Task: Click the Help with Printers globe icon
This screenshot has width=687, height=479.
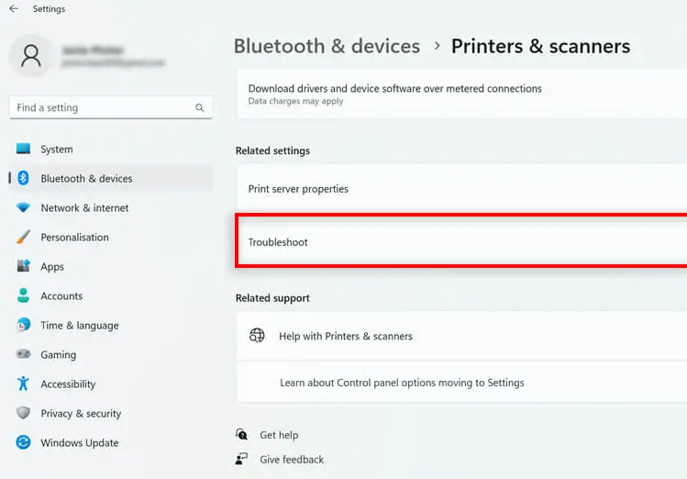Action: (x=257, y=336)
